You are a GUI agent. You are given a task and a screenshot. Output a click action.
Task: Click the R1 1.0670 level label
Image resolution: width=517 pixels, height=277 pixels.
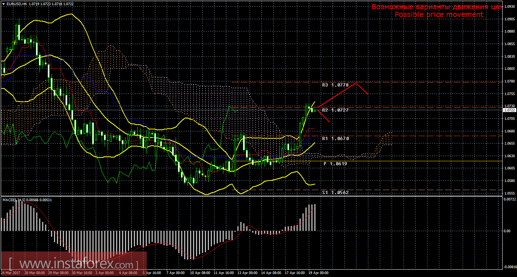pyautogui.click(x=335, y=138)
